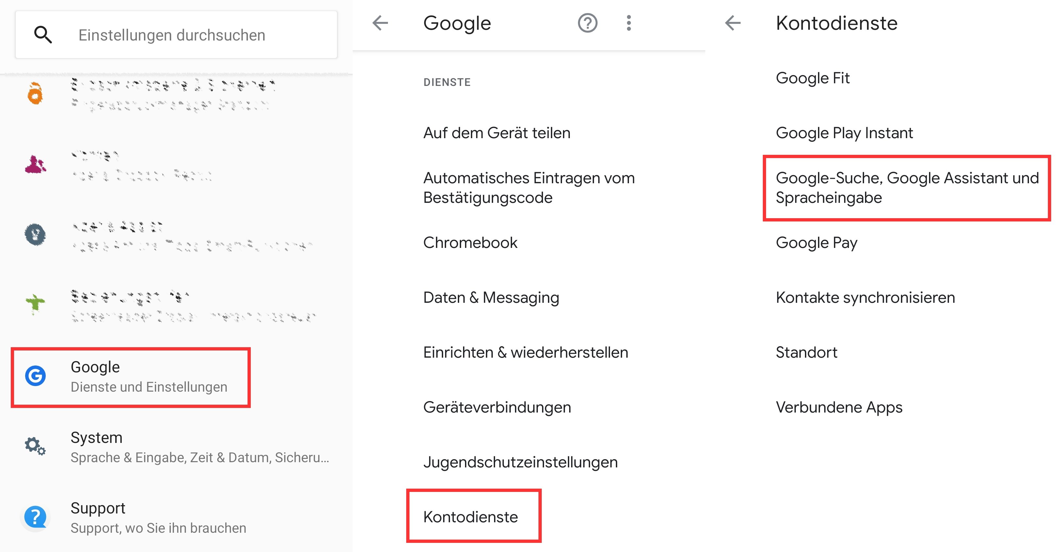
Task: Click the search magnifier icon
Action: [43, 35]
